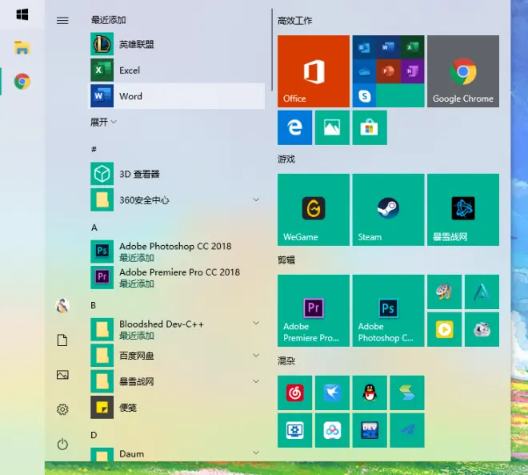Launch the WeGame tile
528x475 pixels.
tap(313, 210)
